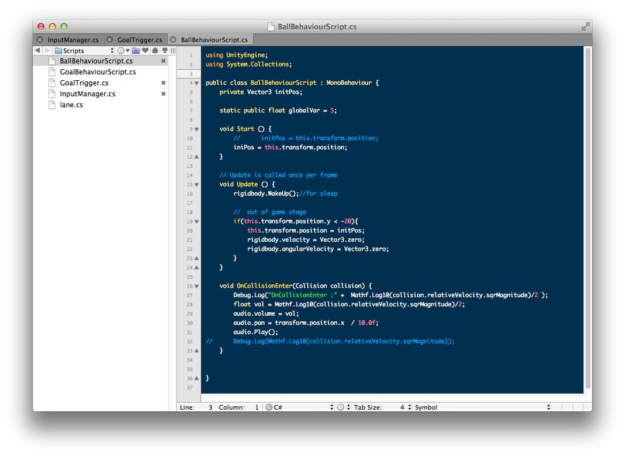Click the editor's vertical scrollbar
The image size is (625, 457).
[x=588, y=219]
